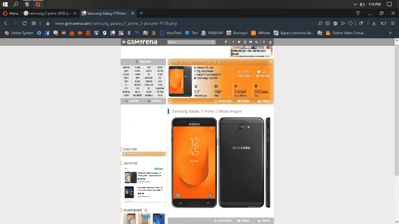Select the Samsung brand link
Image resolution: width=399 pixels, height=224 pixels.
[126, 68]
